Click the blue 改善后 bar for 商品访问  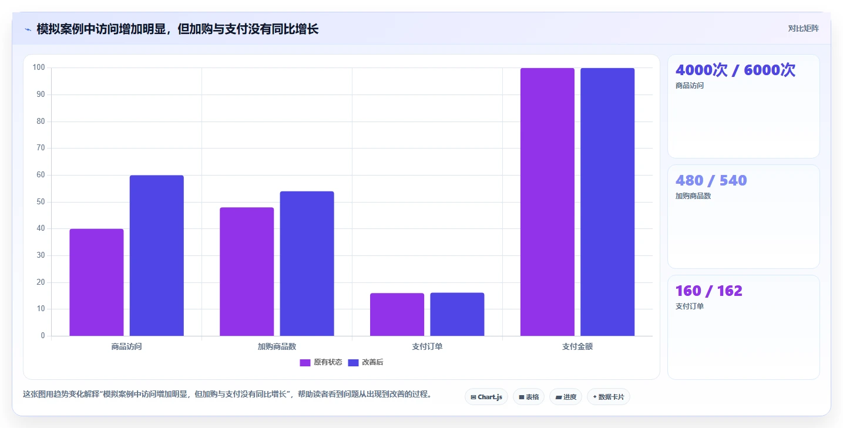[156, 255]
